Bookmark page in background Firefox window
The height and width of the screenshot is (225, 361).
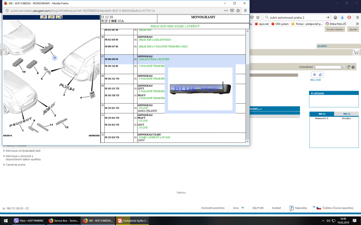[258, 17]
